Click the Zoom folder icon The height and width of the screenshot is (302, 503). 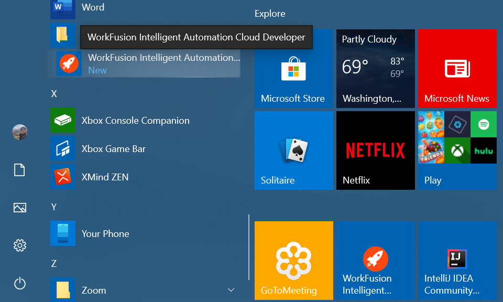63,290
